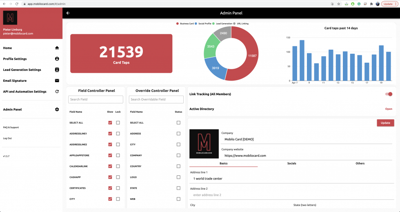Image resolution: width=400 pixels, height=212 pixels.
Task: Enable Lock checkbox for CASHAPP field
Action: click(x=118, y=177)
